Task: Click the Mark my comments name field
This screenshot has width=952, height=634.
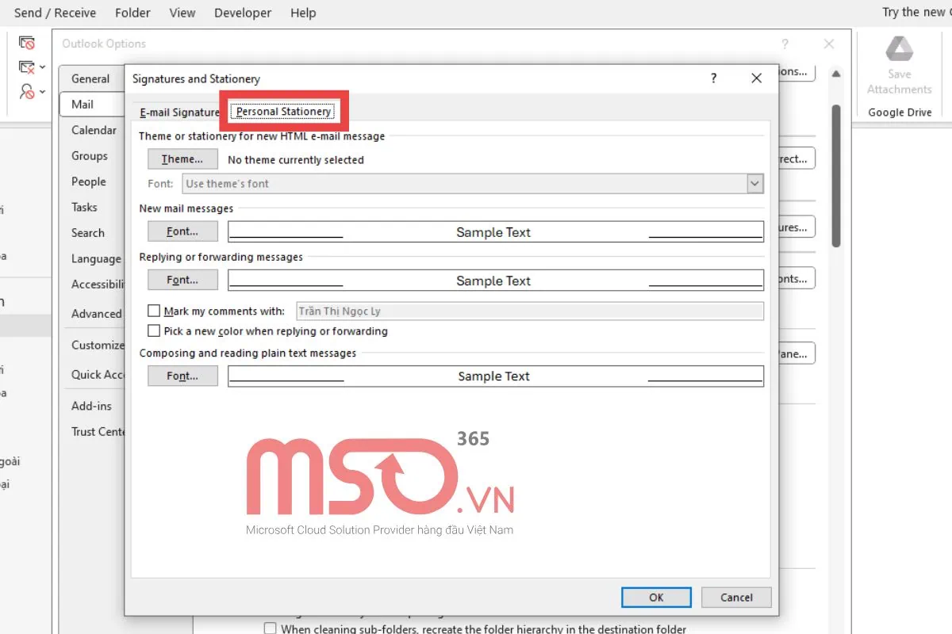Action: 529,311
